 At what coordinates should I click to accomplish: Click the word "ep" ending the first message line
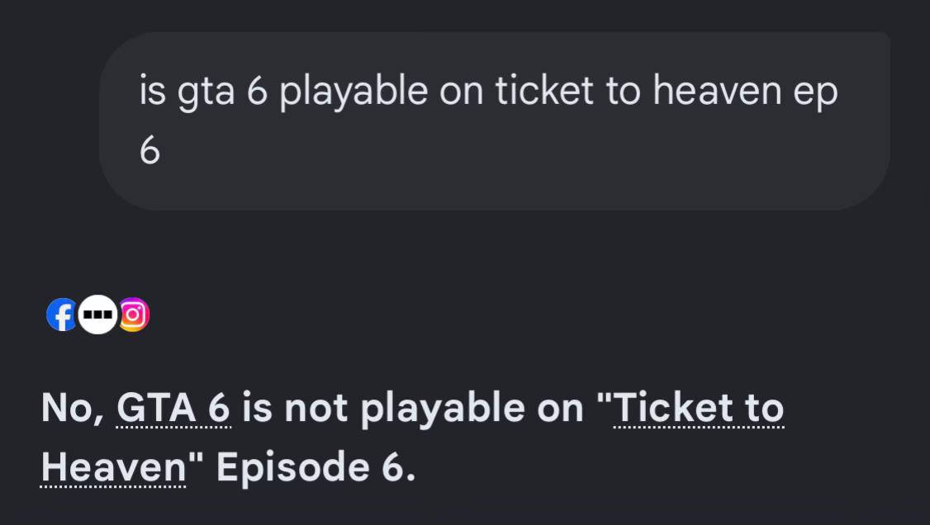815,93
